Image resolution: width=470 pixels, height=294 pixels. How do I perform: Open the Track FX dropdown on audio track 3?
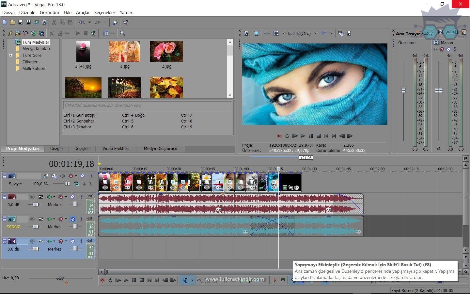pyautogui.click(x=54, y=219)
